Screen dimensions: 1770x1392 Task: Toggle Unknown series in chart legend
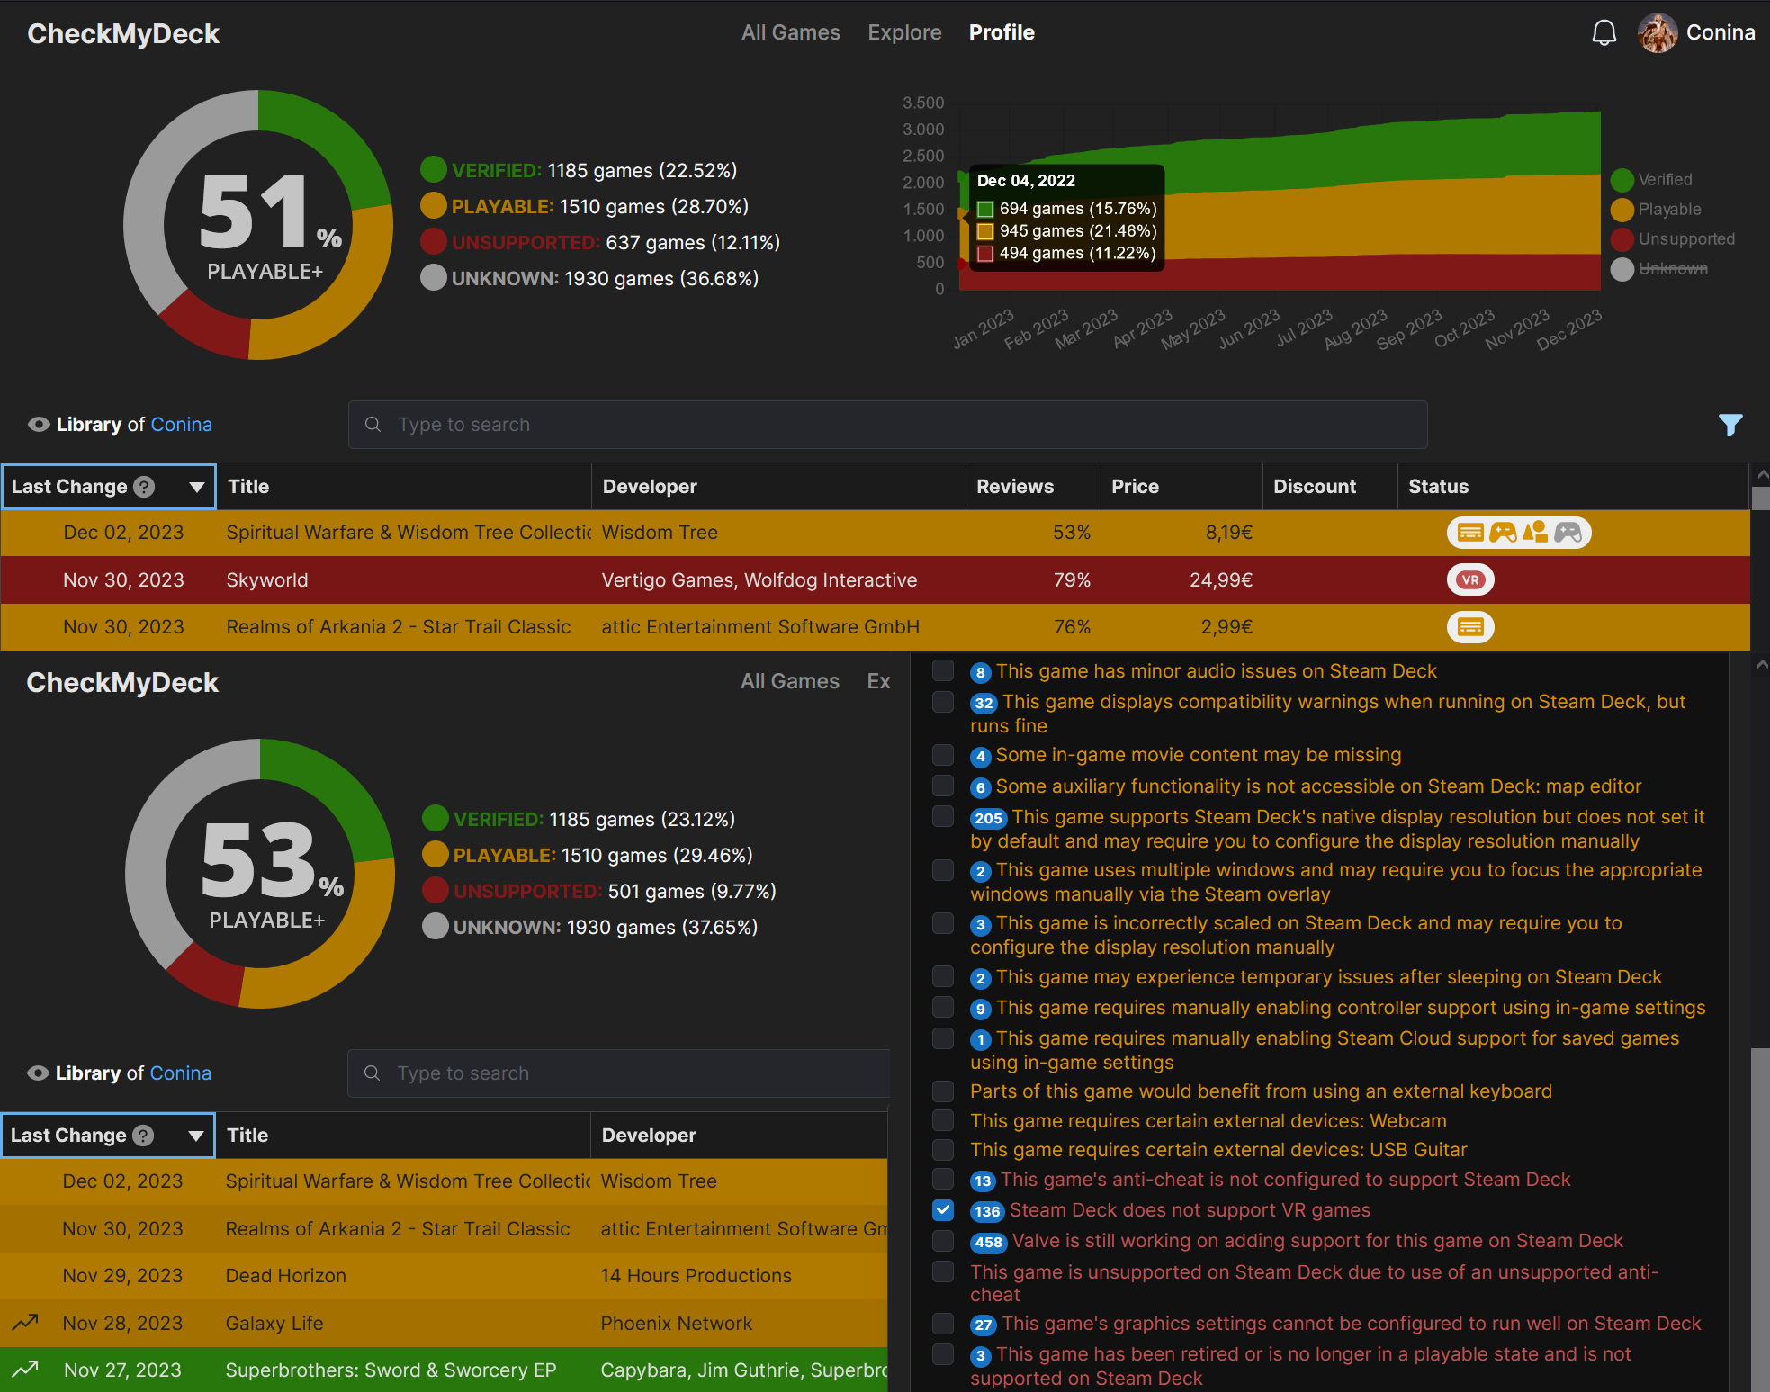pos(1672,269)
